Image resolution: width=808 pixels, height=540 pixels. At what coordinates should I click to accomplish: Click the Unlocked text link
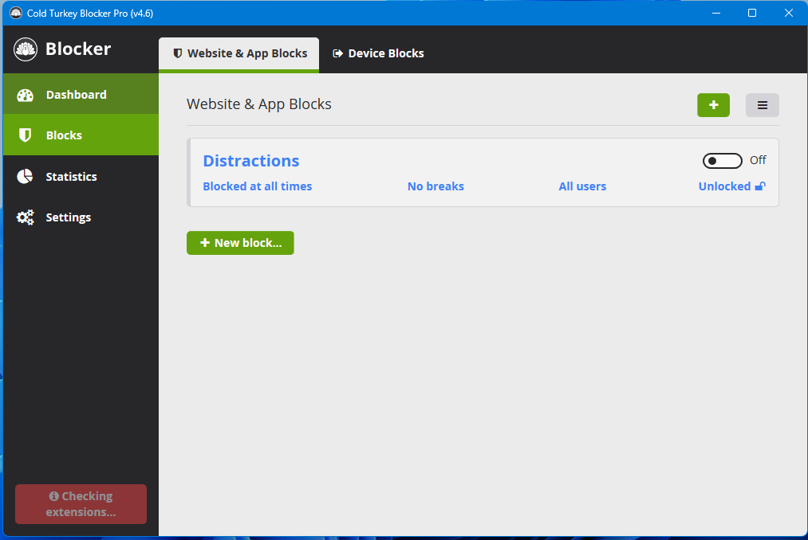point(724,186)
